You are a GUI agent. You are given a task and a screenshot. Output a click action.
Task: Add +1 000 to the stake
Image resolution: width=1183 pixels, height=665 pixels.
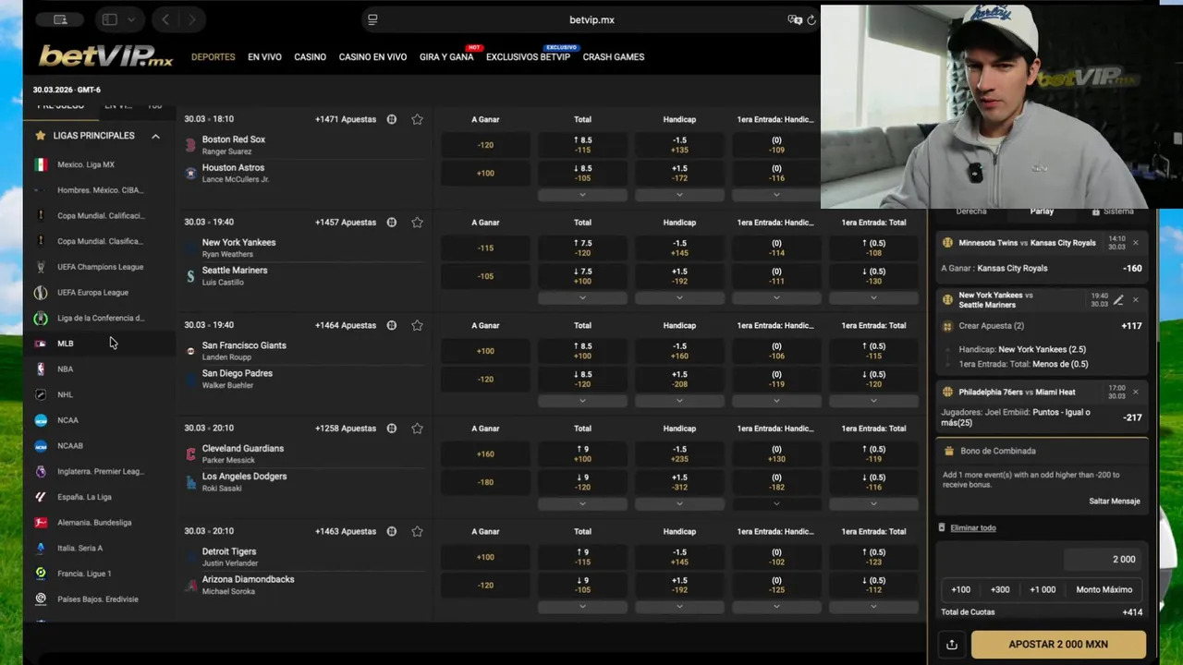click(x=1043, y=589)
